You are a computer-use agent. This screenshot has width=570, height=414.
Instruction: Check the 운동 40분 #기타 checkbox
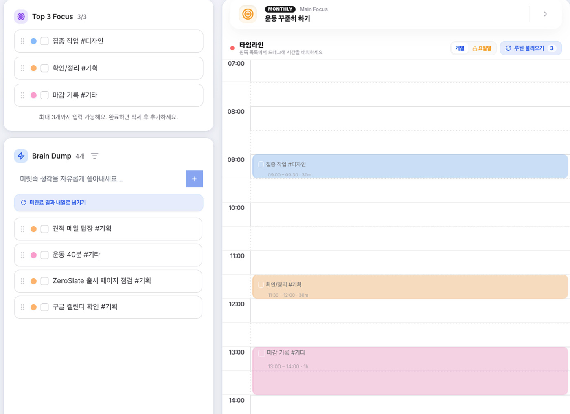(45, 255)
